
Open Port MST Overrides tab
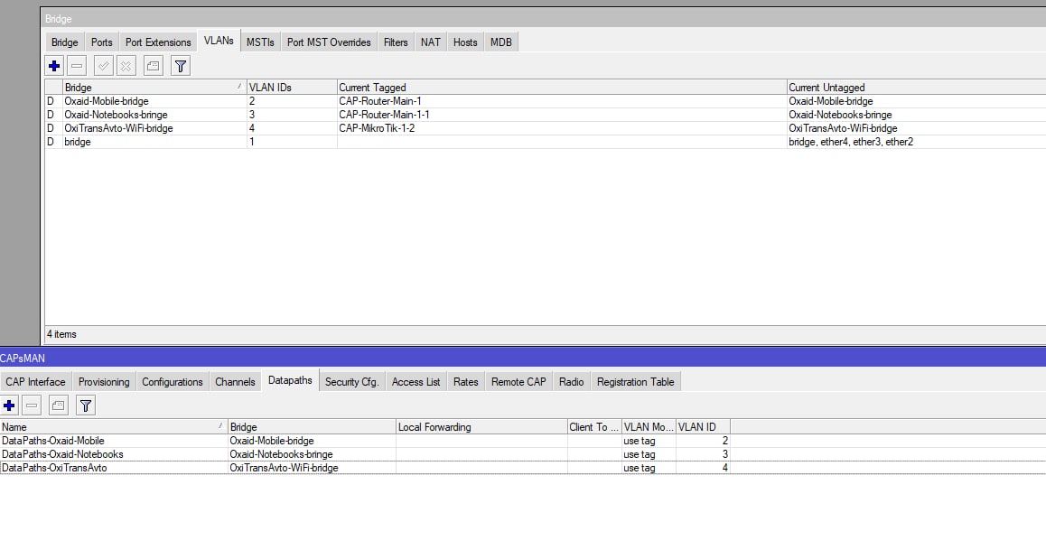tap(329, 42)
